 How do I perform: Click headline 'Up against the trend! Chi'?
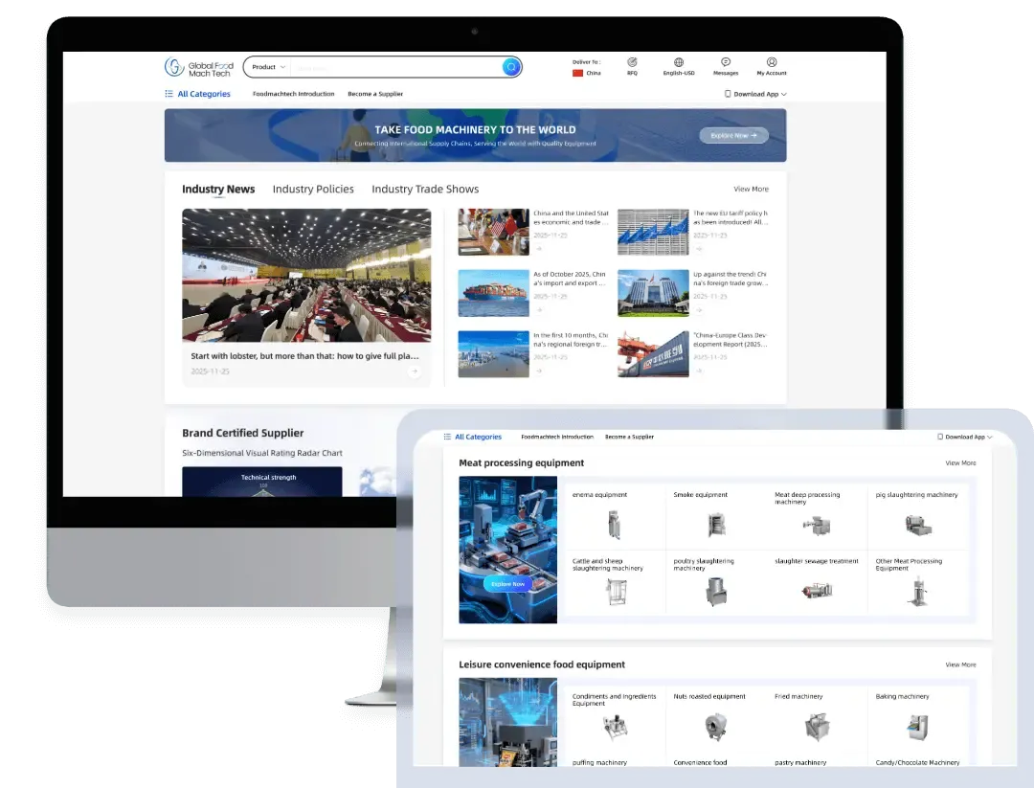pyautogui.click(x=731, y=279)
